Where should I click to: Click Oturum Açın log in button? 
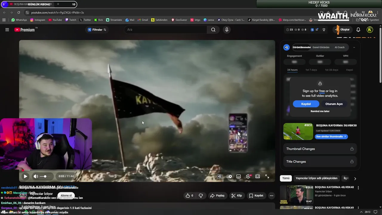coord(334,104)
